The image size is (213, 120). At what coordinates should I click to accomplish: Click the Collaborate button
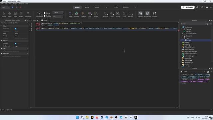click(x=188, y=7)
